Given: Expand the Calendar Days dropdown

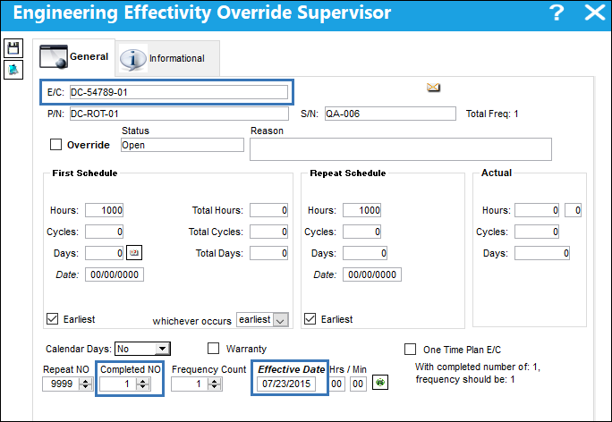Looking at the screenshot, I should (x=162, y=349).
